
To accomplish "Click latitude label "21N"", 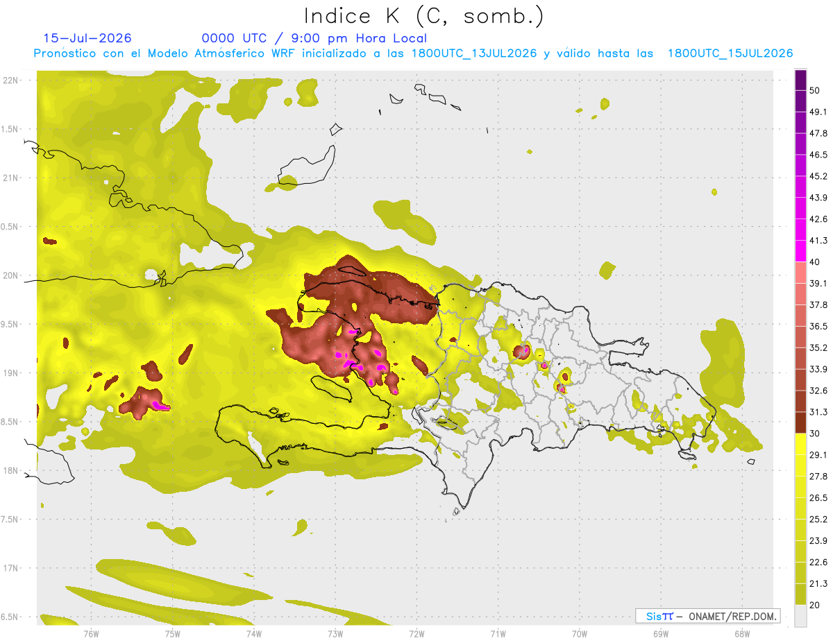I will [10, 178].
